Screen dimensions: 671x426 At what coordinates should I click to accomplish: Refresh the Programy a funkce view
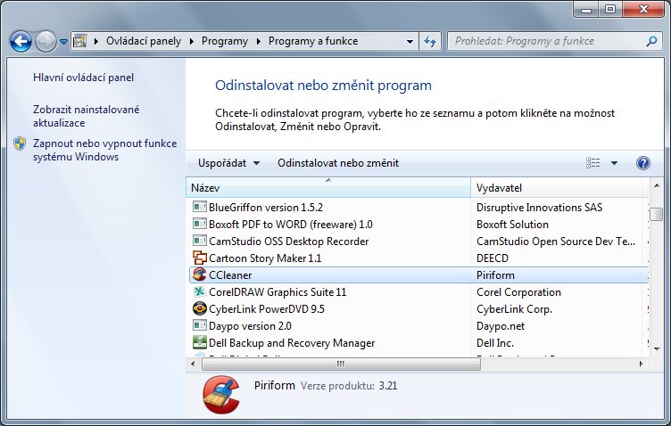pos(430,42)
